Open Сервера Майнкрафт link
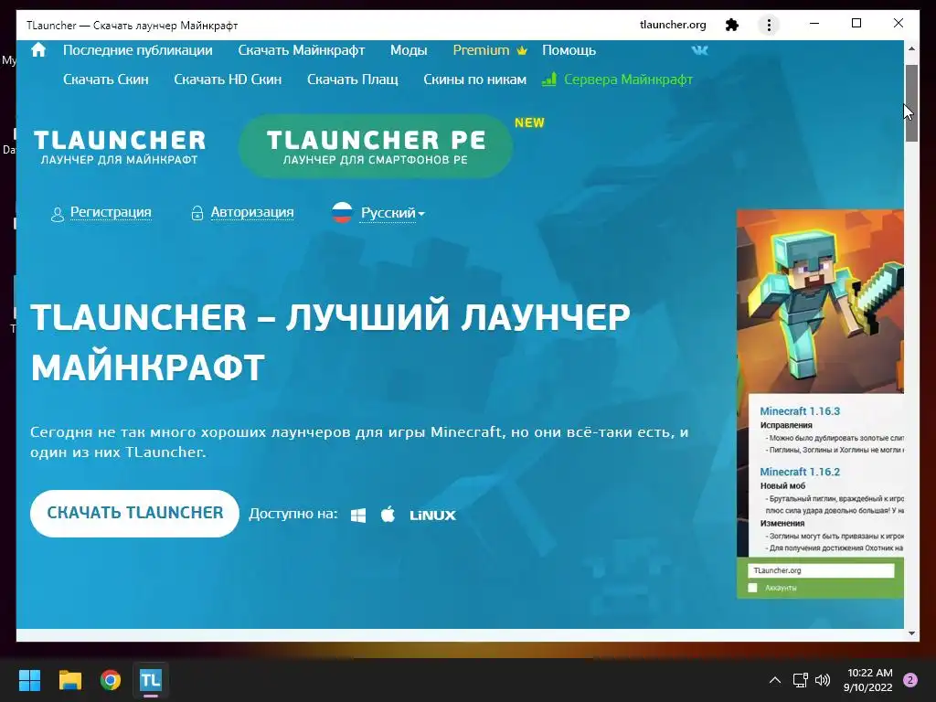Viewport: 936px width, 702px height. click(x=628, y=80)
